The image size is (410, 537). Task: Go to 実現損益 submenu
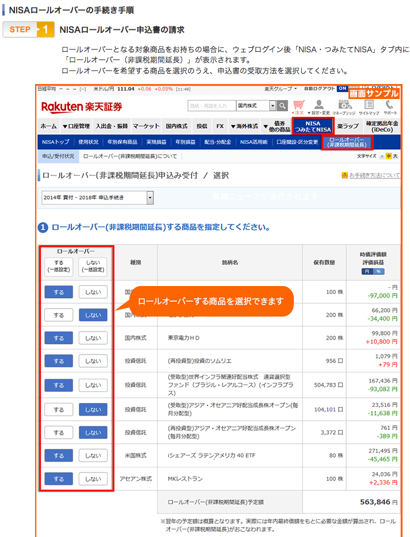pos(156,142)
